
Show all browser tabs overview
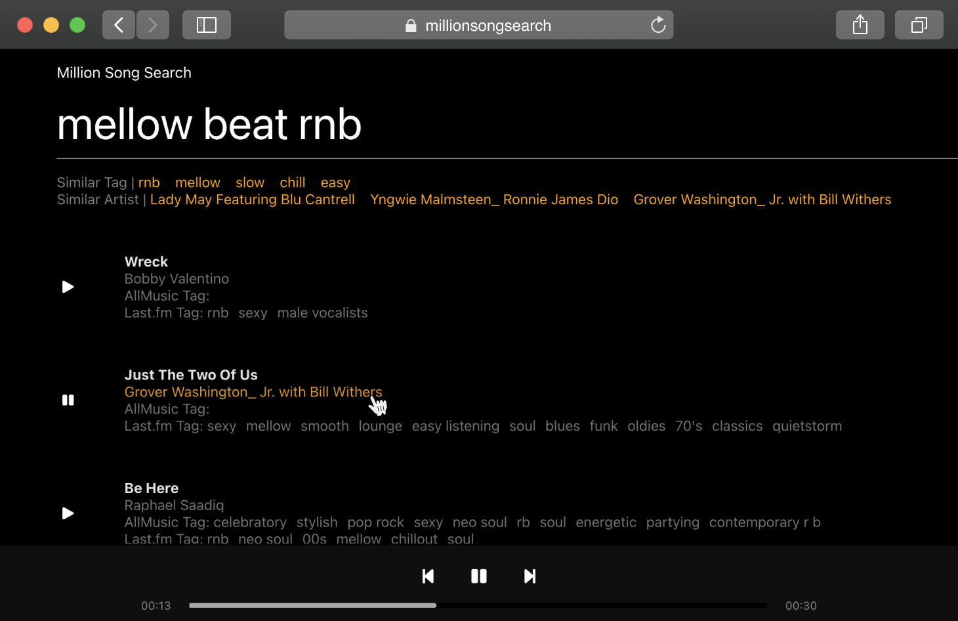point(919,25)
